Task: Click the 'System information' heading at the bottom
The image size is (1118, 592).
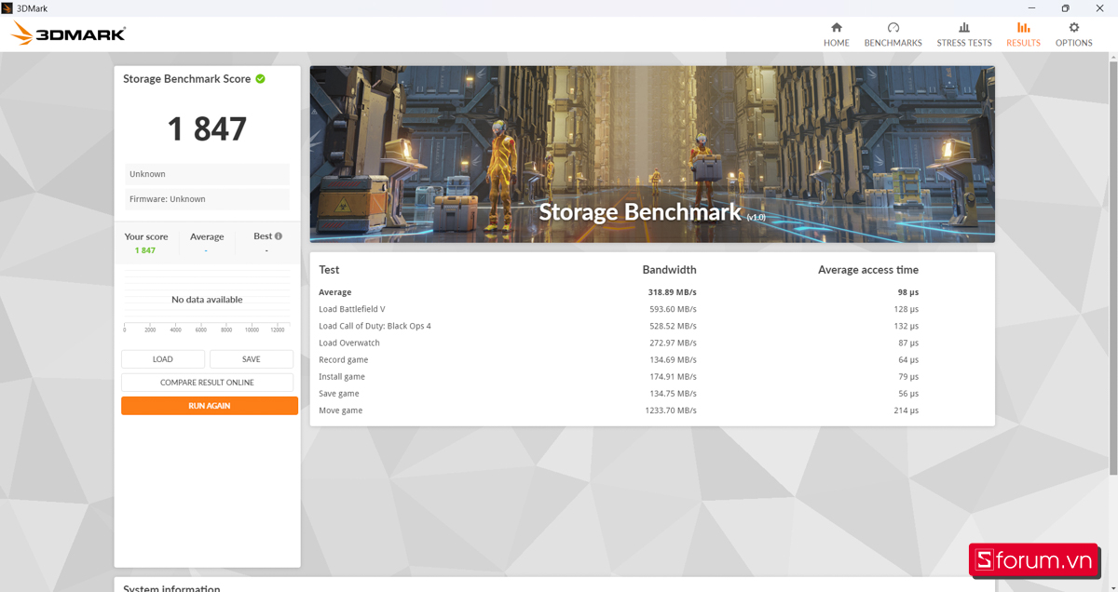Action: coord(172,588)
